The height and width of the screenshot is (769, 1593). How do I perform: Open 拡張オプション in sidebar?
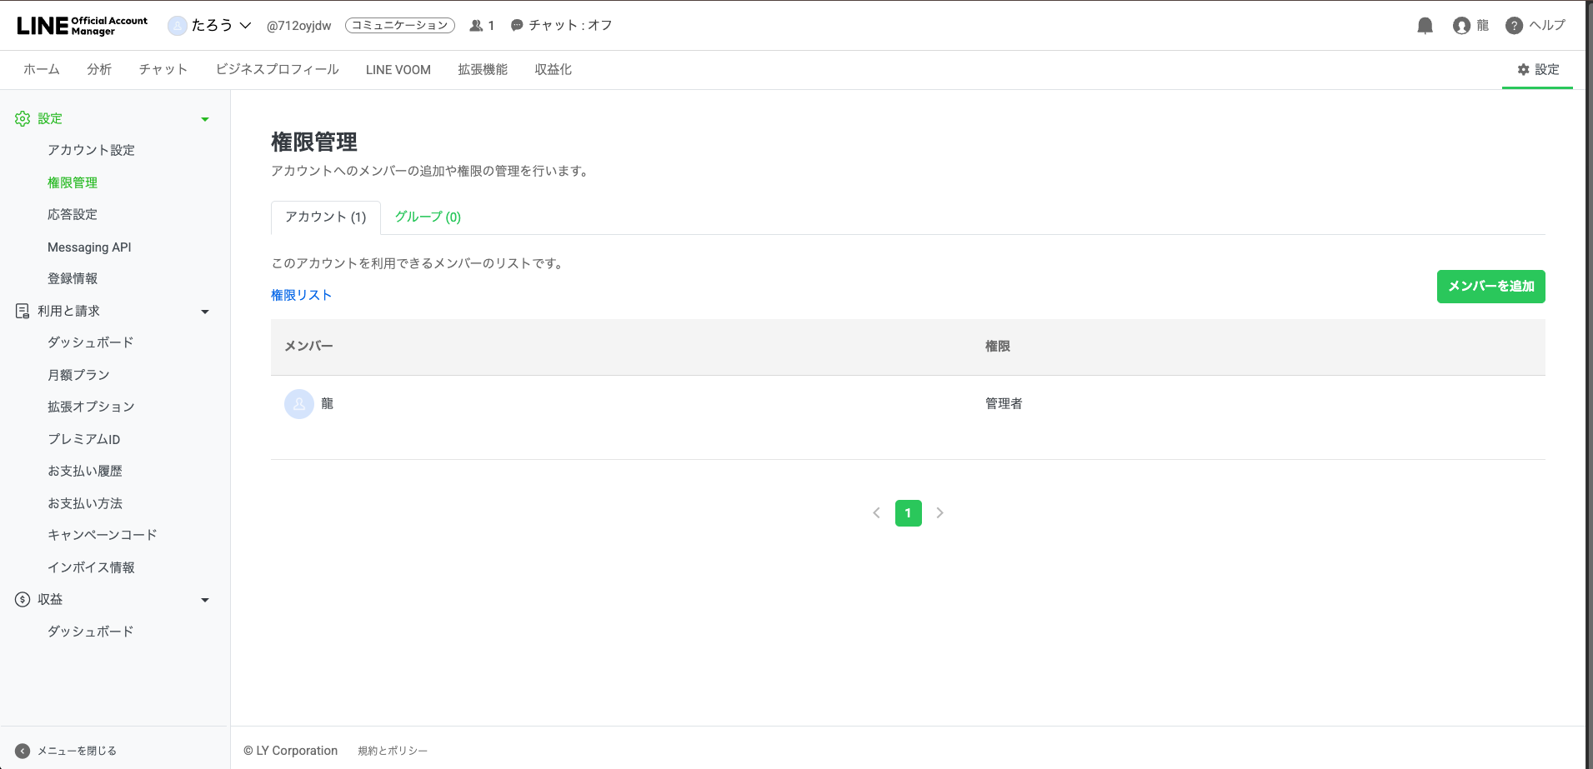coord(91,407)
